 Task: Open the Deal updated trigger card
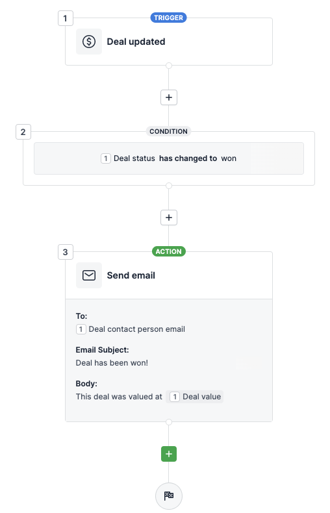169,42
